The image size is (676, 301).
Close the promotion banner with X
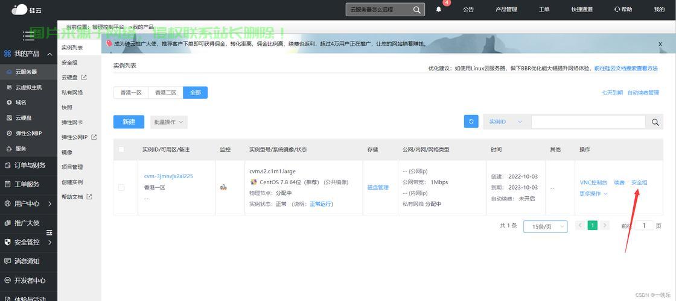point(660,44)
